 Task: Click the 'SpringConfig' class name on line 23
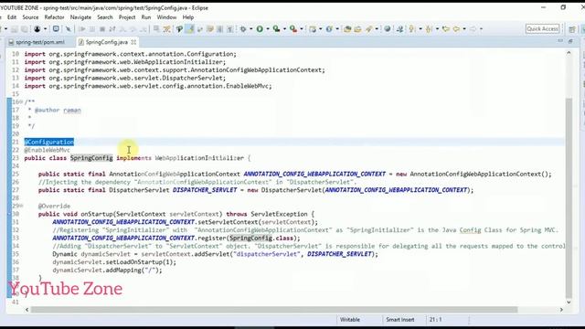(91, 158)
